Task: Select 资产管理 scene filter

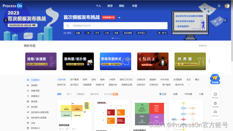Action: pyautogui.click(x=74, y=80)
